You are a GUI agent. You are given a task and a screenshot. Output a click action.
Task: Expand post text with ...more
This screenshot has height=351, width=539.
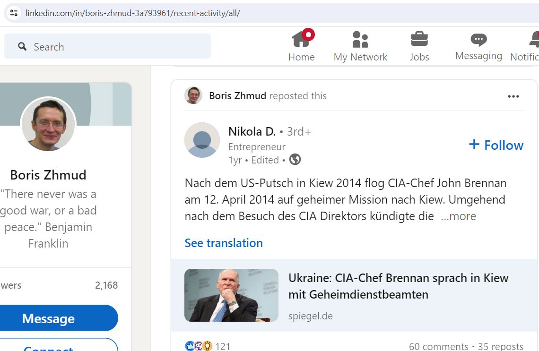pos(458,216)
